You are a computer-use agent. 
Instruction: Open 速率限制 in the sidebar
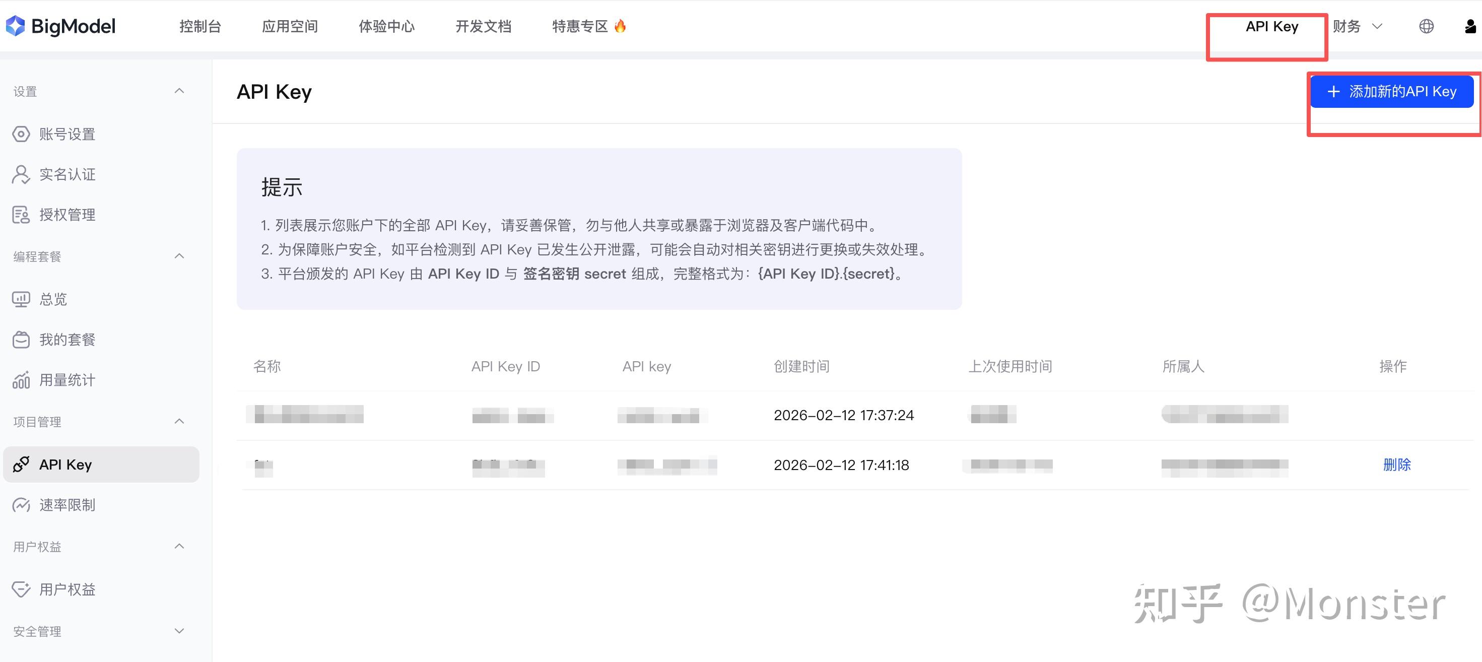[x=66, y=505]
